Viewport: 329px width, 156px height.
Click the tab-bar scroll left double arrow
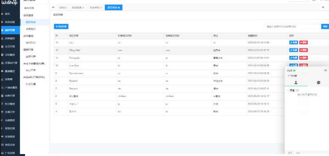click(53, 7)
